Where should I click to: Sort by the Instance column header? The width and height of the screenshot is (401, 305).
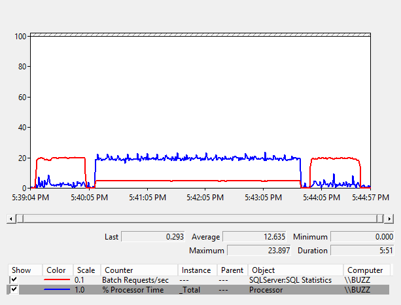click(198, 270)
